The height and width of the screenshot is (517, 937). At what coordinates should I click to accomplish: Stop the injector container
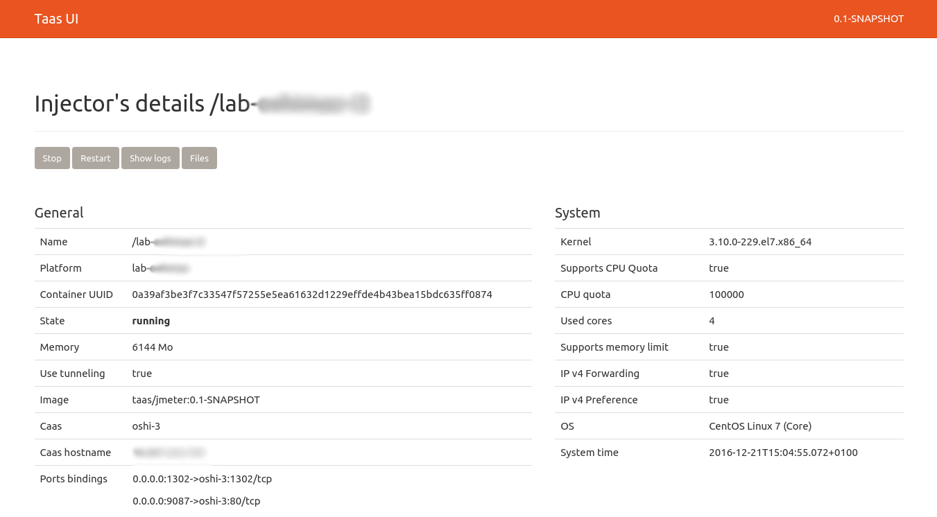[52, 158]
